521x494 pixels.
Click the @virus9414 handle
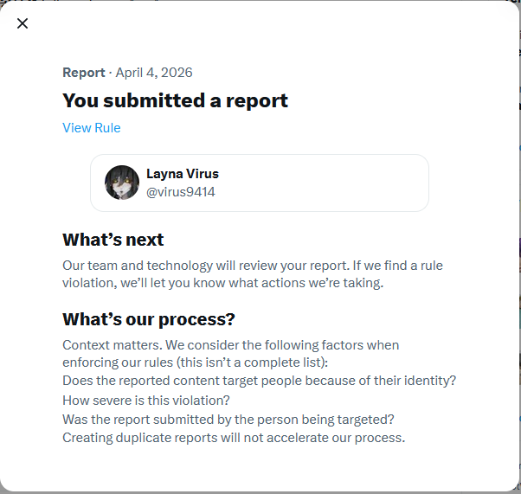(181, 192)
